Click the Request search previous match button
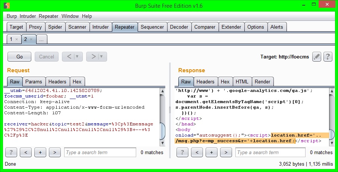This screenshot has width=338, height=172. tap(26, 152)
